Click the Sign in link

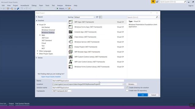coord(191,6)
